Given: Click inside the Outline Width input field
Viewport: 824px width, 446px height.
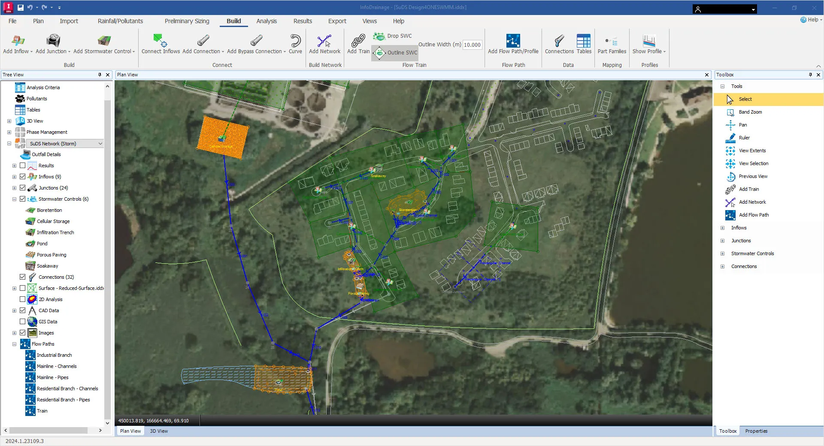Looking at the screenshot, I should (472, 44).
